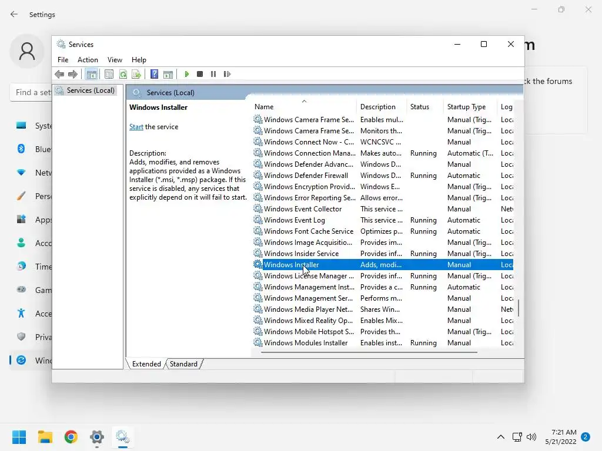Switch to the Extended tab
This screenshot has height=451, width=602.
[146, 364]
